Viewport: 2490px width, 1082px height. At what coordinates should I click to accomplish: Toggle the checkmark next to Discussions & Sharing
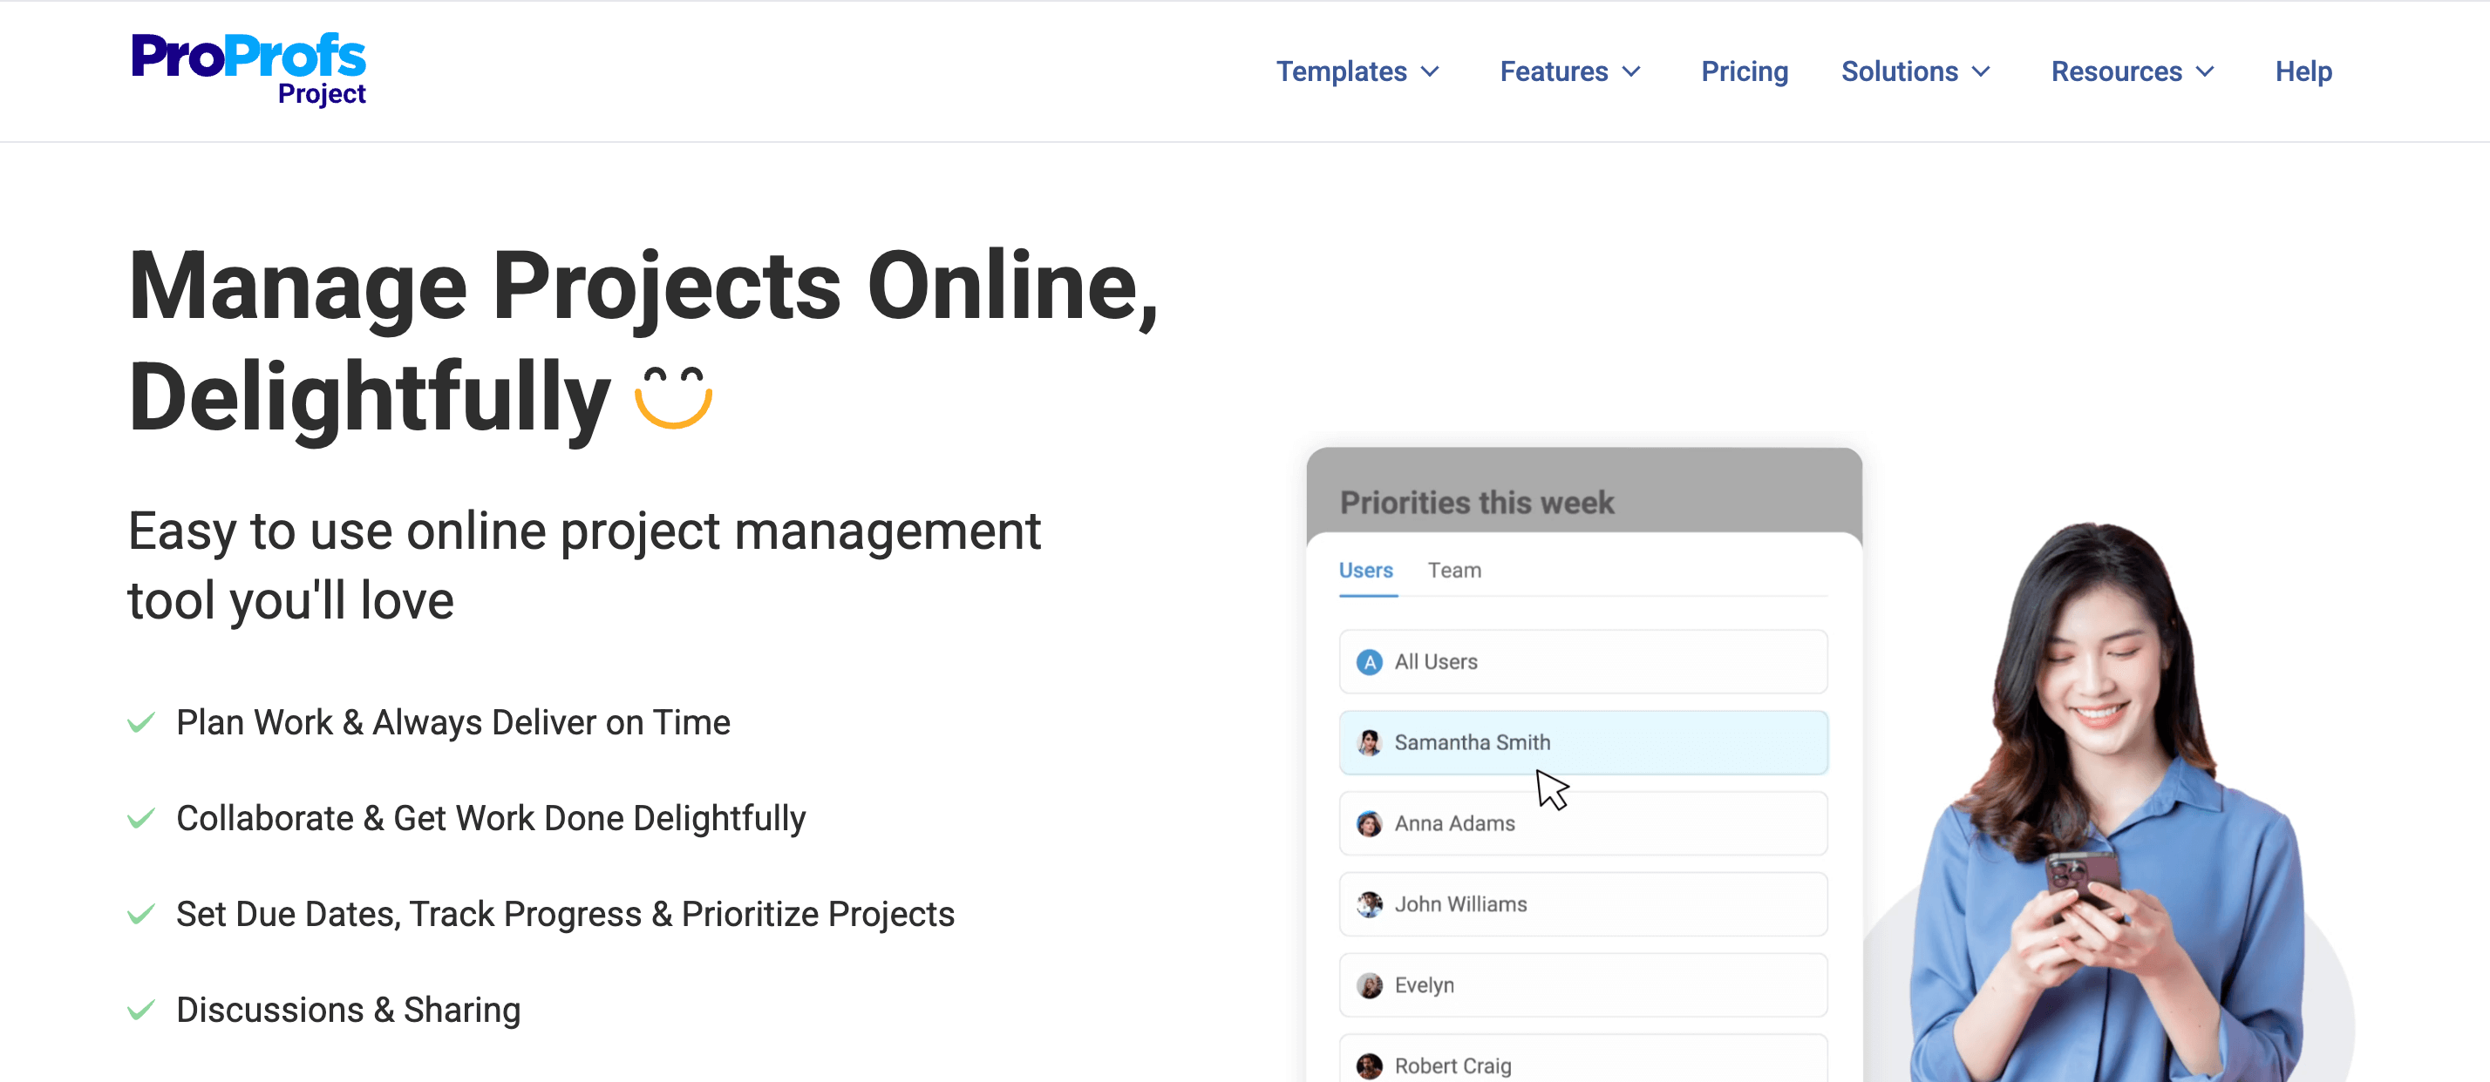coord(141,1009)
